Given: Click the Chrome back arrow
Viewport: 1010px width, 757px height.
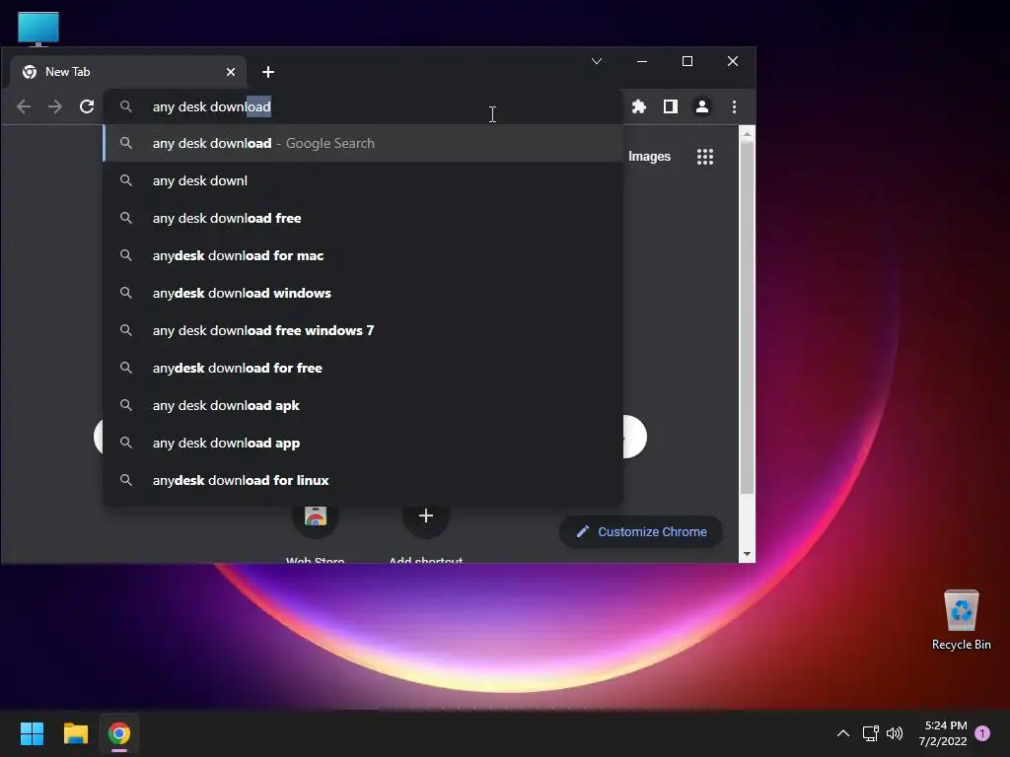Looking at the screenshot, I should pyautogui.click(x=24, y=106).
